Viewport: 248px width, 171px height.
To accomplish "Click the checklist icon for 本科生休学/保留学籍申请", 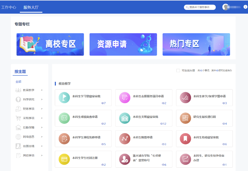I will [185, 97].
